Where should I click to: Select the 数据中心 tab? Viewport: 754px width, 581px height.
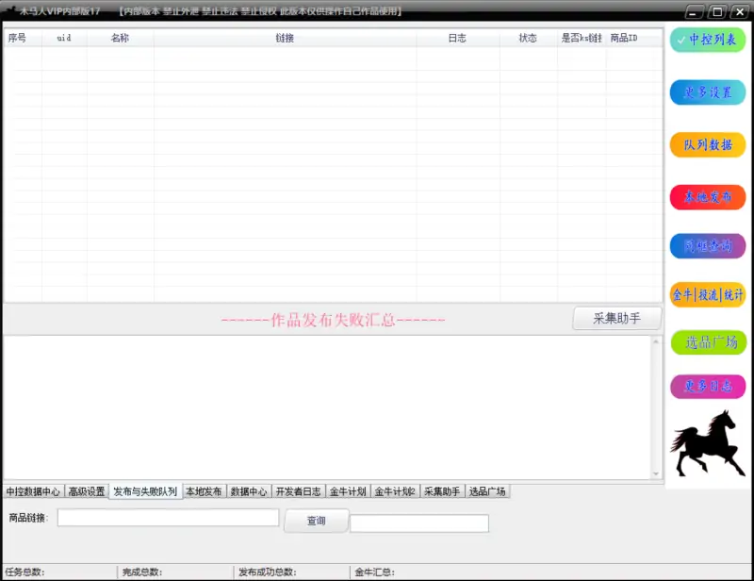pos(249,491)
